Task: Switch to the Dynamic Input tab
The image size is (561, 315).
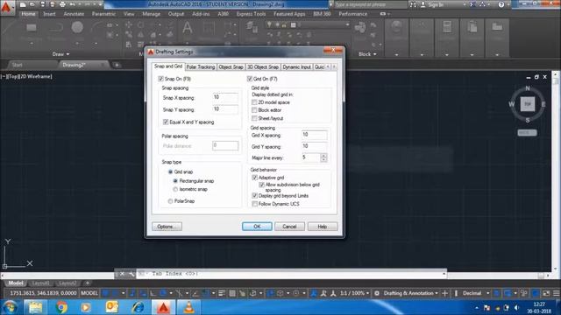Action: coord(296,67)
